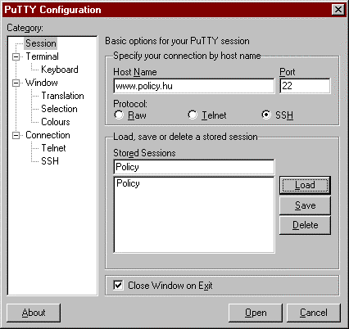
Task: Select Telnet under Connection tree
Action: tap(53, 148)
